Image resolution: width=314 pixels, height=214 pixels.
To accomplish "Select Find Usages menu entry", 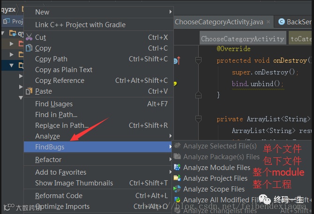I will [54, 103].
